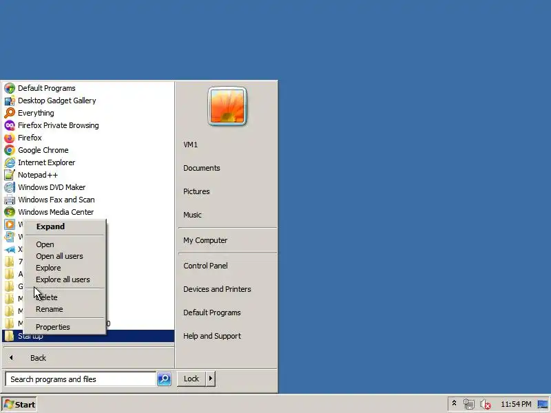Click the Google Chrome icon
This screenshot has width=551, height=413.
point(10,150)
